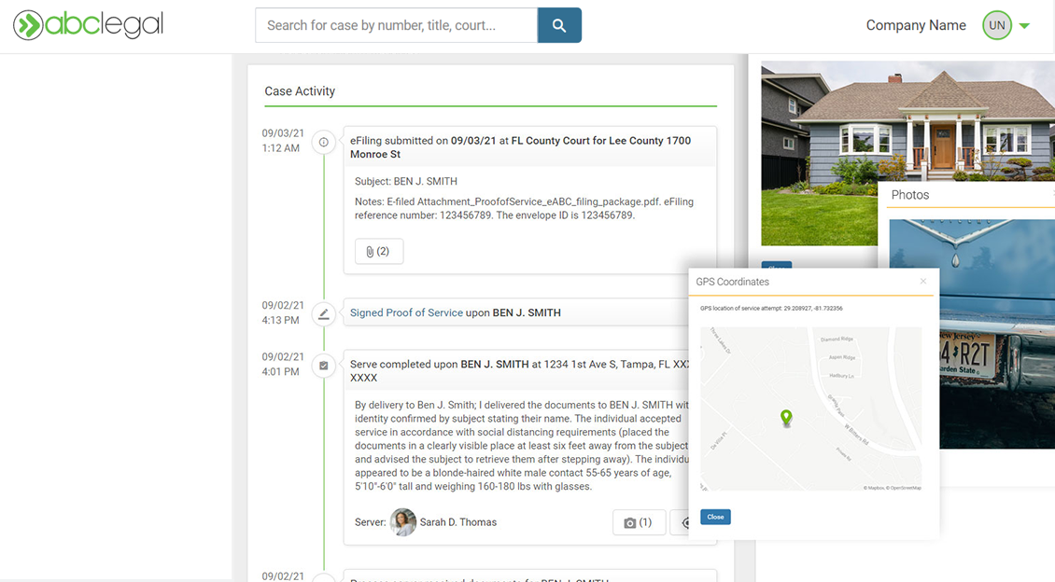The width and height of the screenshot is (1055, 582).
Task: Click the abc legal logo
Action: point(89,25)
